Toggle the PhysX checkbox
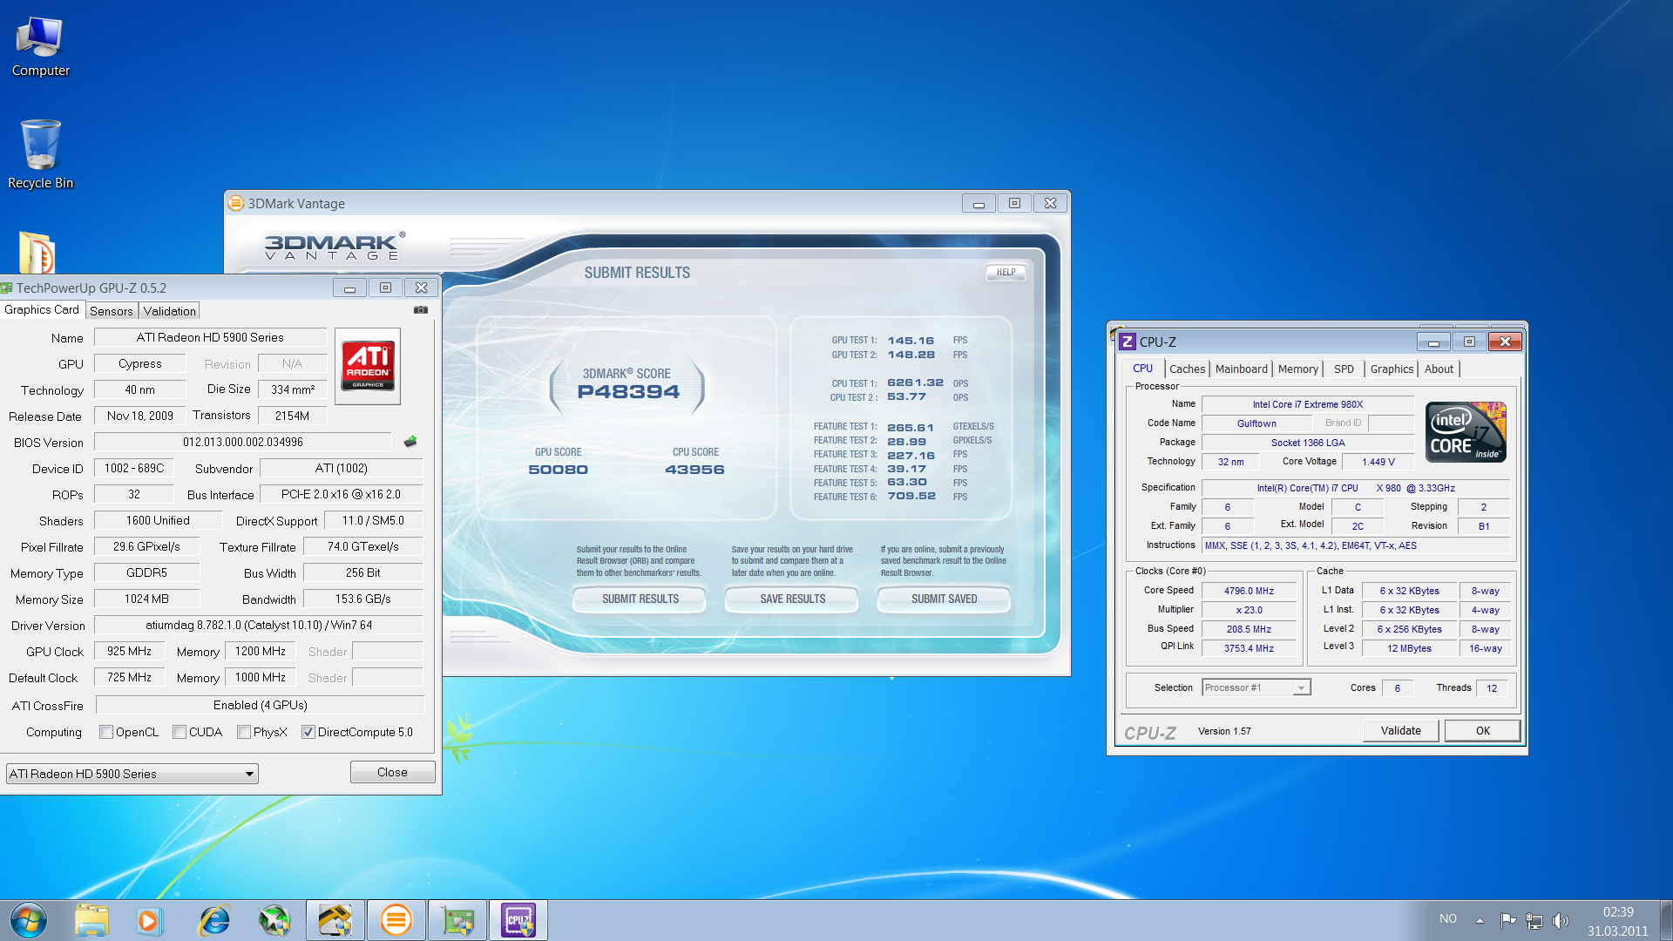 [x=244, y=732]
